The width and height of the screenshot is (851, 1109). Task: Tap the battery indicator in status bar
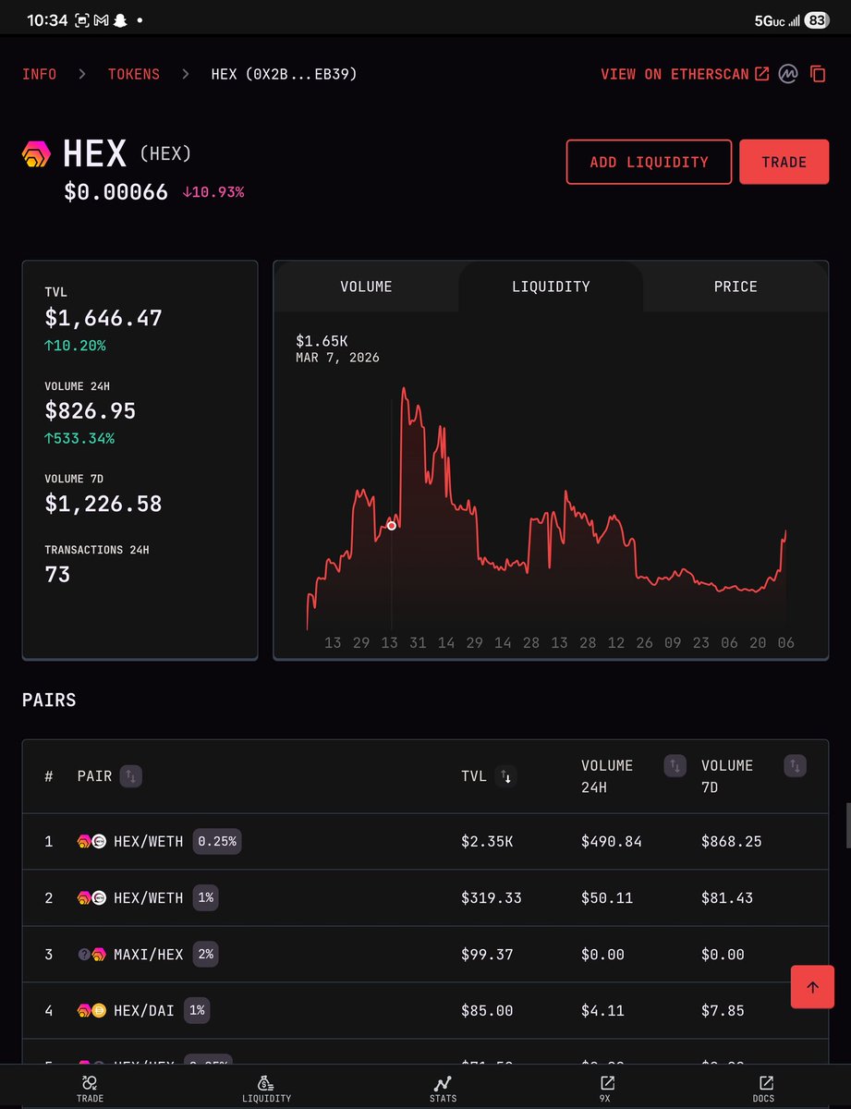point(816,19)
